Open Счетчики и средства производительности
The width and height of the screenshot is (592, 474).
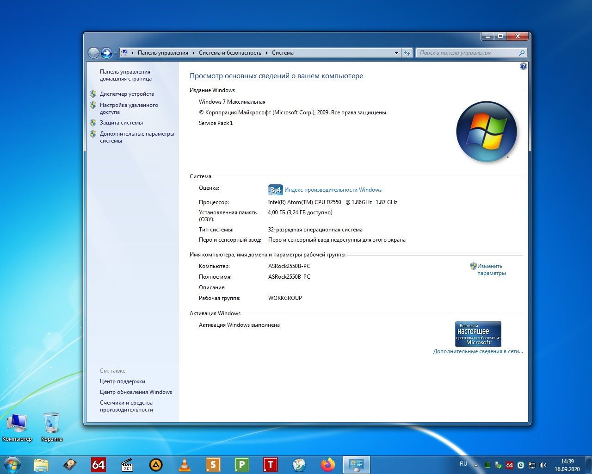(126, 406)
